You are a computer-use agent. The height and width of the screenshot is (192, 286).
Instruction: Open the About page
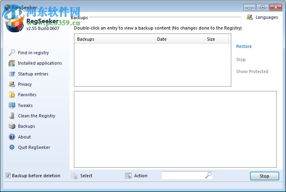click(x=24, y=137)
